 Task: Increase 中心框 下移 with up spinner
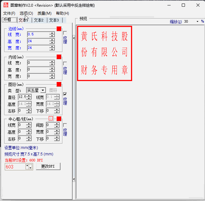[57, 137]
